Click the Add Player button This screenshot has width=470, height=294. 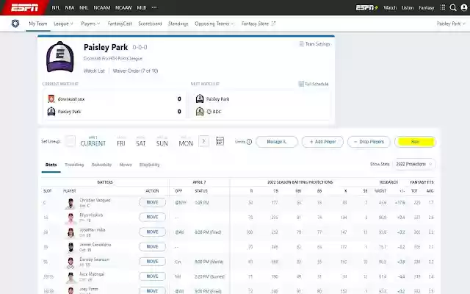click(322, 141)
